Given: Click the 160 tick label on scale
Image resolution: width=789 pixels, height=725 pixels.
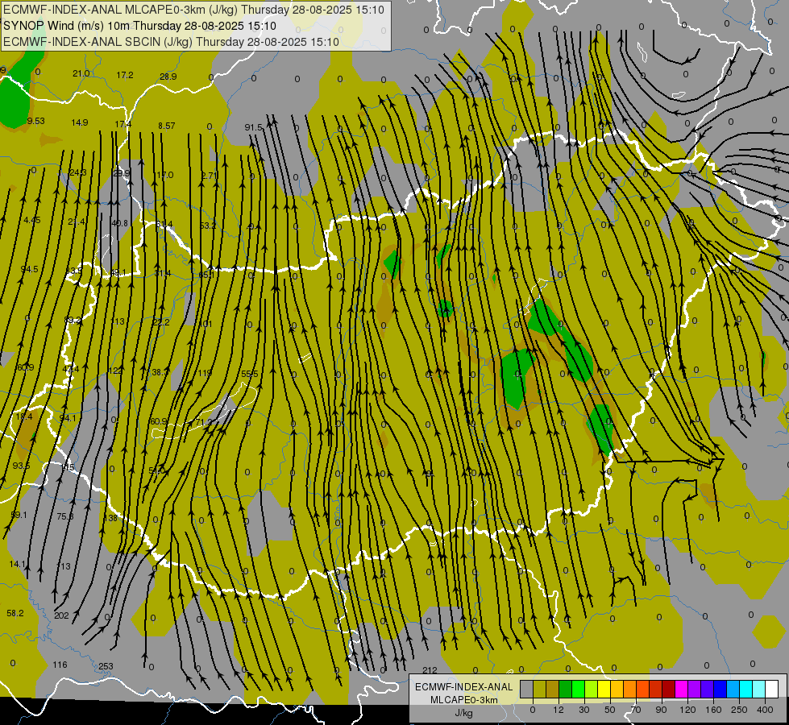Looking at the screenshot, I should click(713, 710).
